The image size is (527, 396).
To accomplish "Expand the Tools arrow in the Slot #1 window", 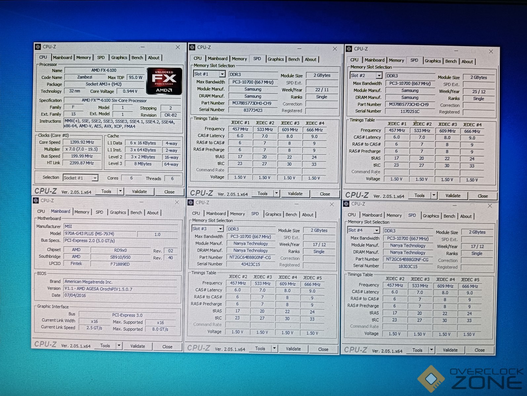I will point(276,194).
